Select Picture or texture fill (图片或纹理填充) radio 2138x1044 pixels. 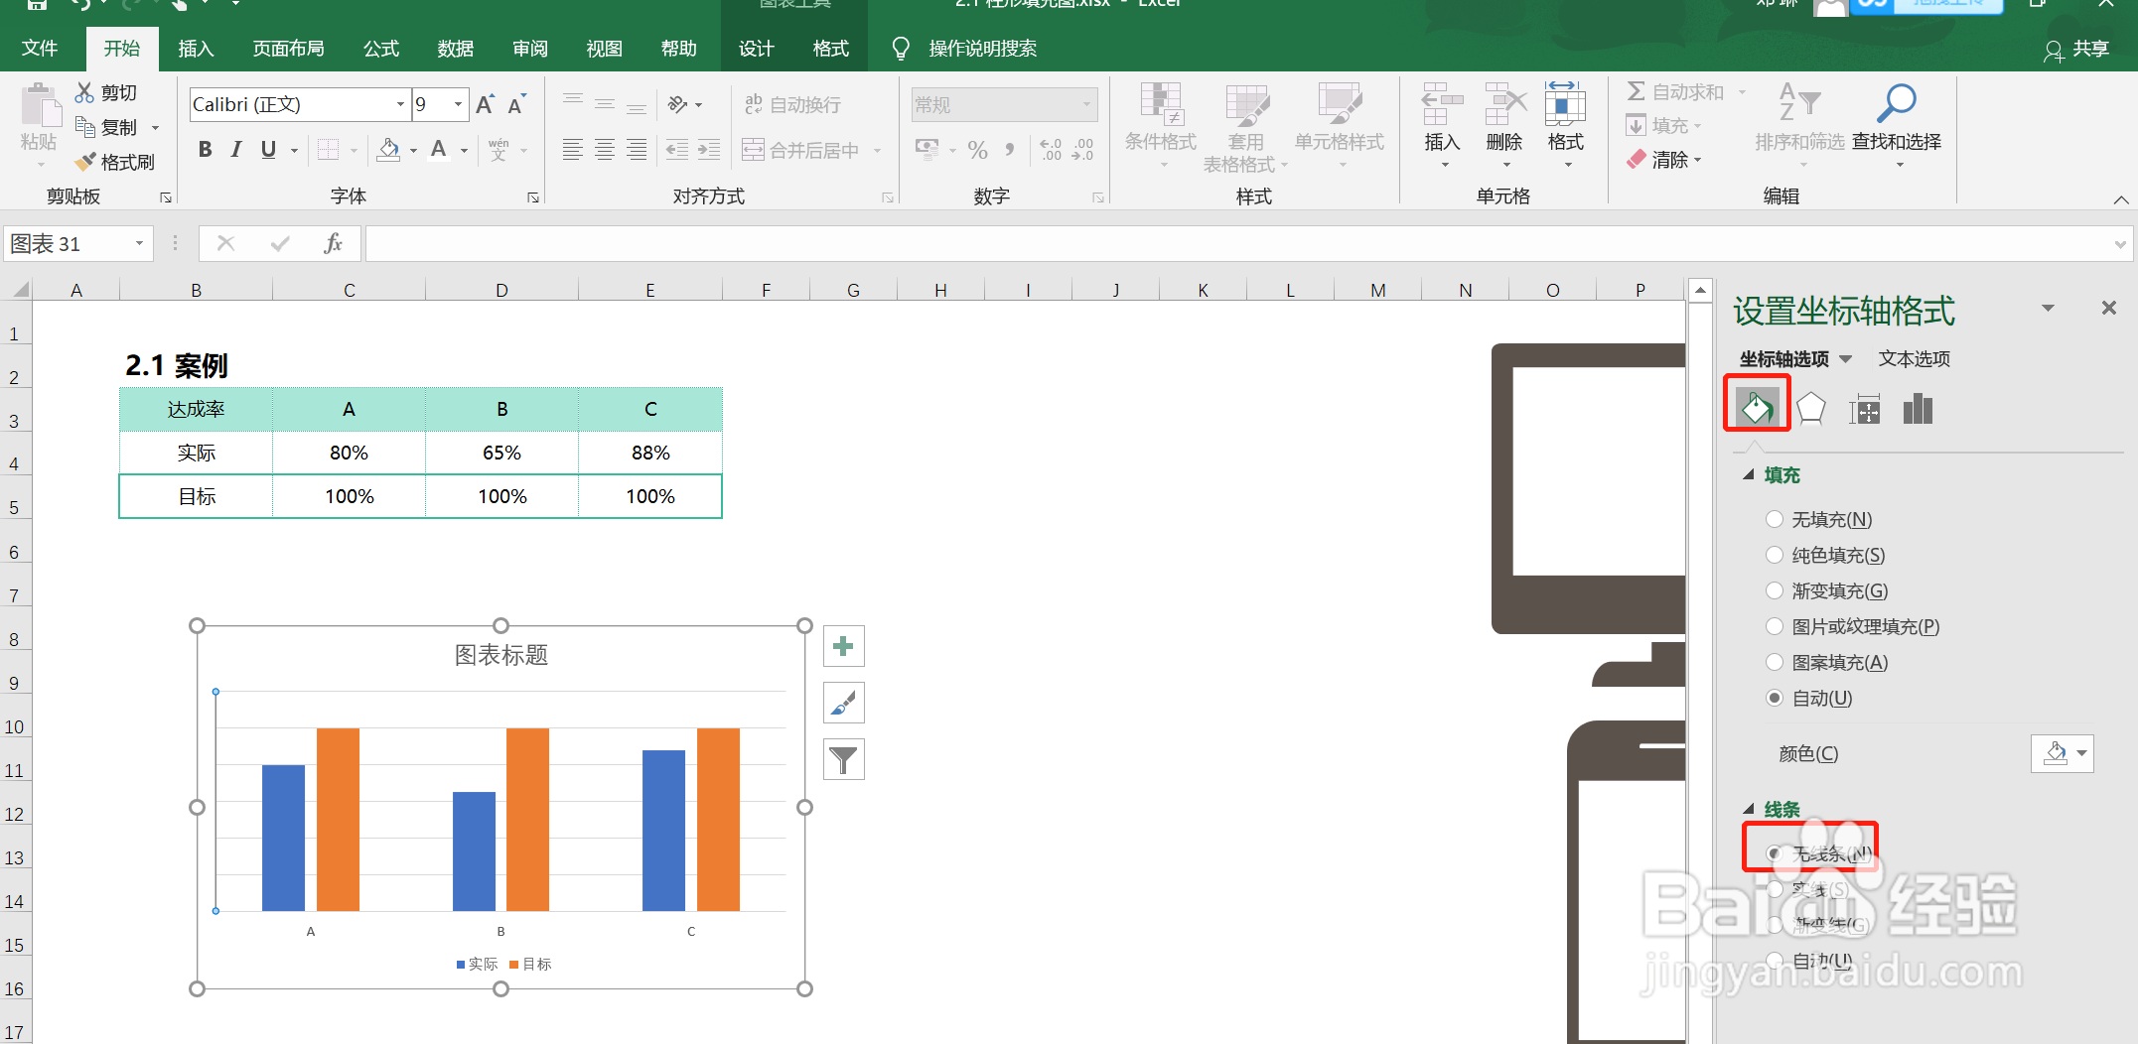(x=1775, y=626)
